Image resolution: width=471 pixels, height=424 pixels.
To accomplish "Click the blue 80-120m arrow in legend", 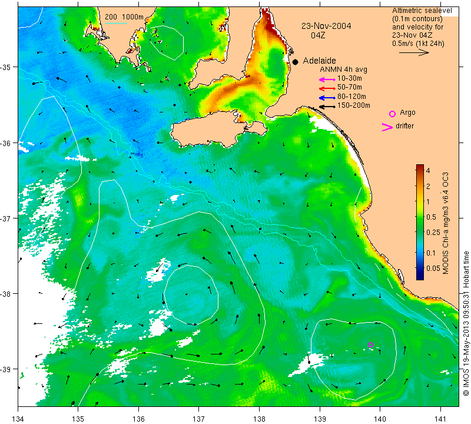I will [x=327, y=98].
